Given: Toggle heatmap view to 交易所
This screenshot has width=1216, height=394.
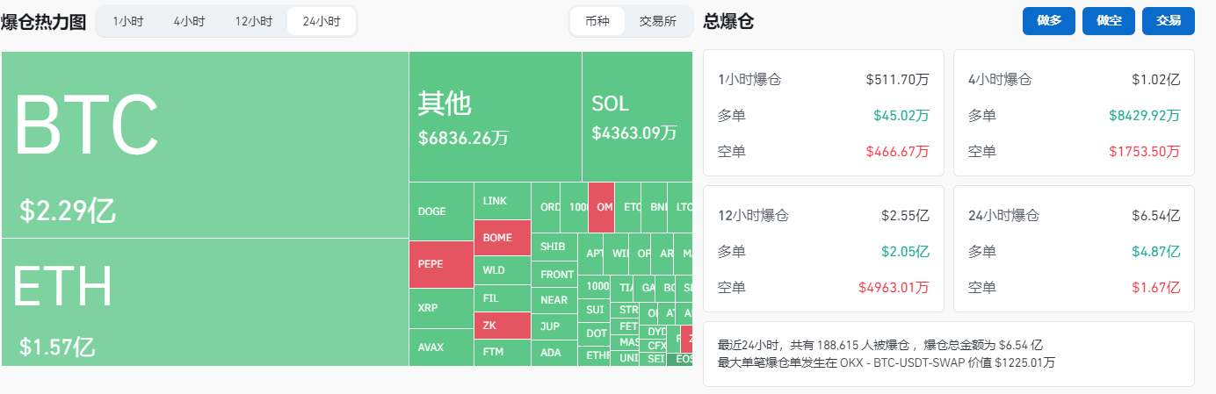Looking at the screenshot, I should pyautogui.click(x=658, y=21).
